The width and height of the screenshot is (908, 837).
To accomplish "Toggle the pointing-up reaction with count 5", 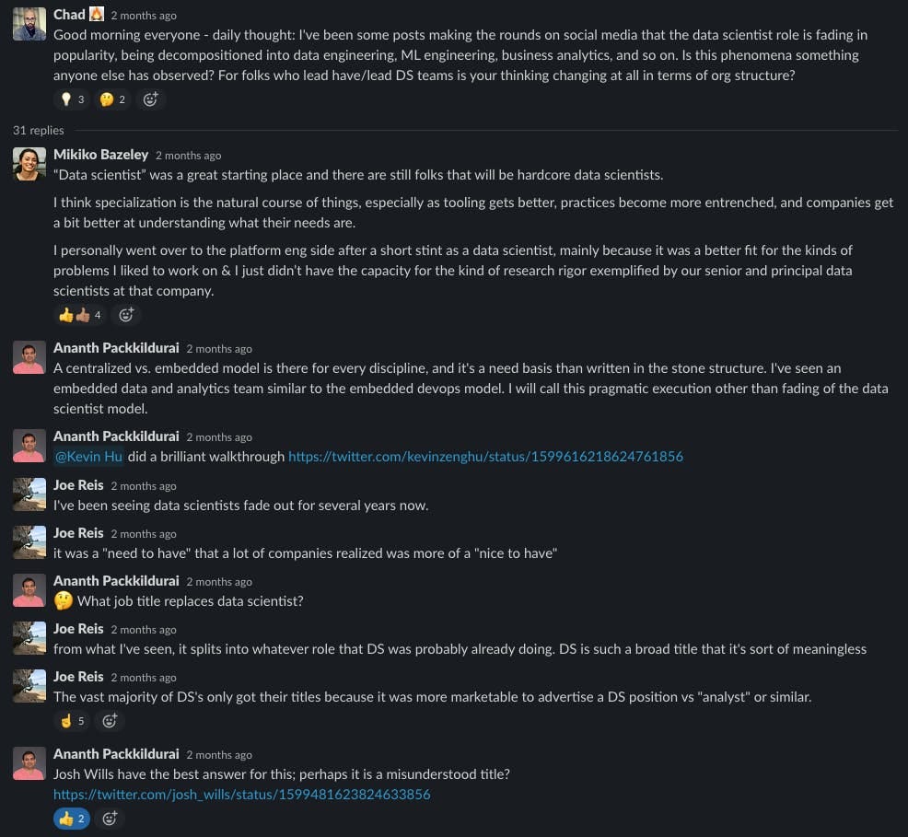I will [x=73, y=721].
